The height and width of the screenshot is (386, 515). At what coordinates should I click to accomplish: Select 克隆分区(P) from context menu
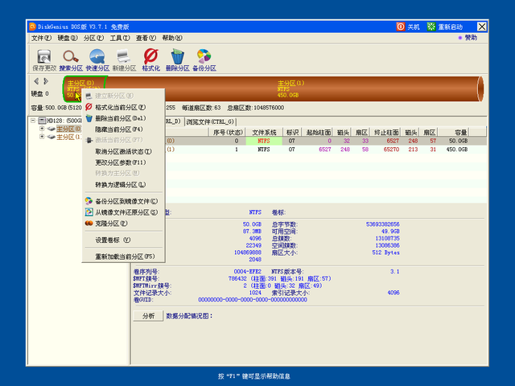[123, 224]
